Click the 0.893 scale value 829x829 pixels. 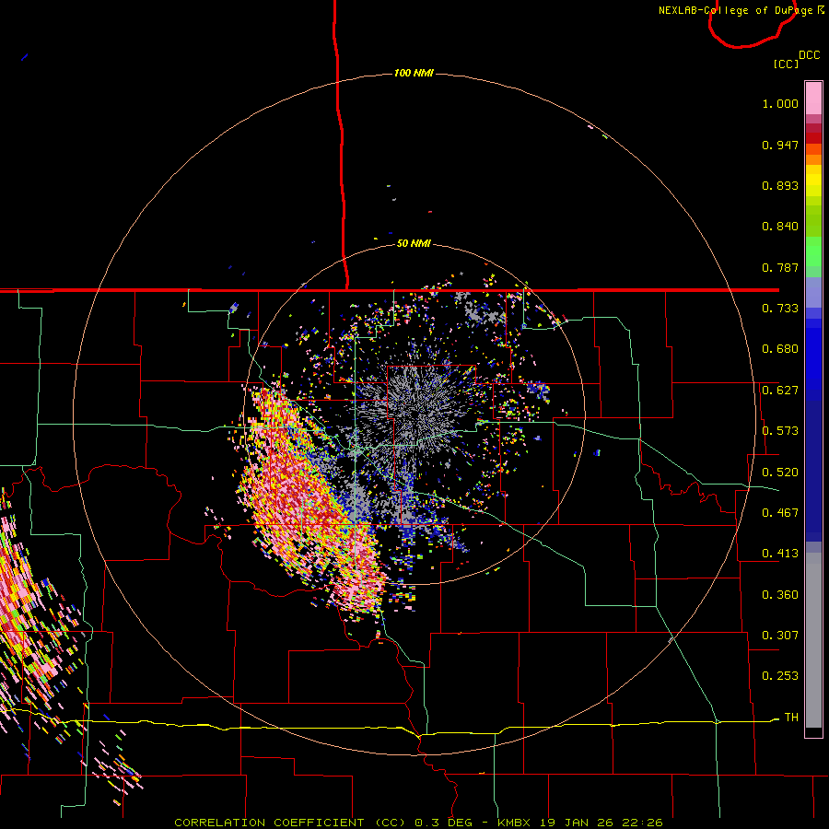pyautogui.click(x=780, y=185)
